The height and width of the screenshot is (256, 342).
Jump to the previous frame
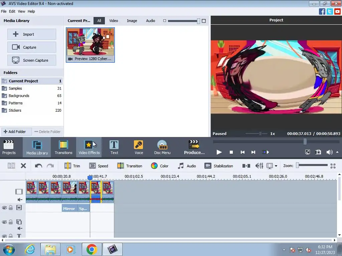coord(242,152)
